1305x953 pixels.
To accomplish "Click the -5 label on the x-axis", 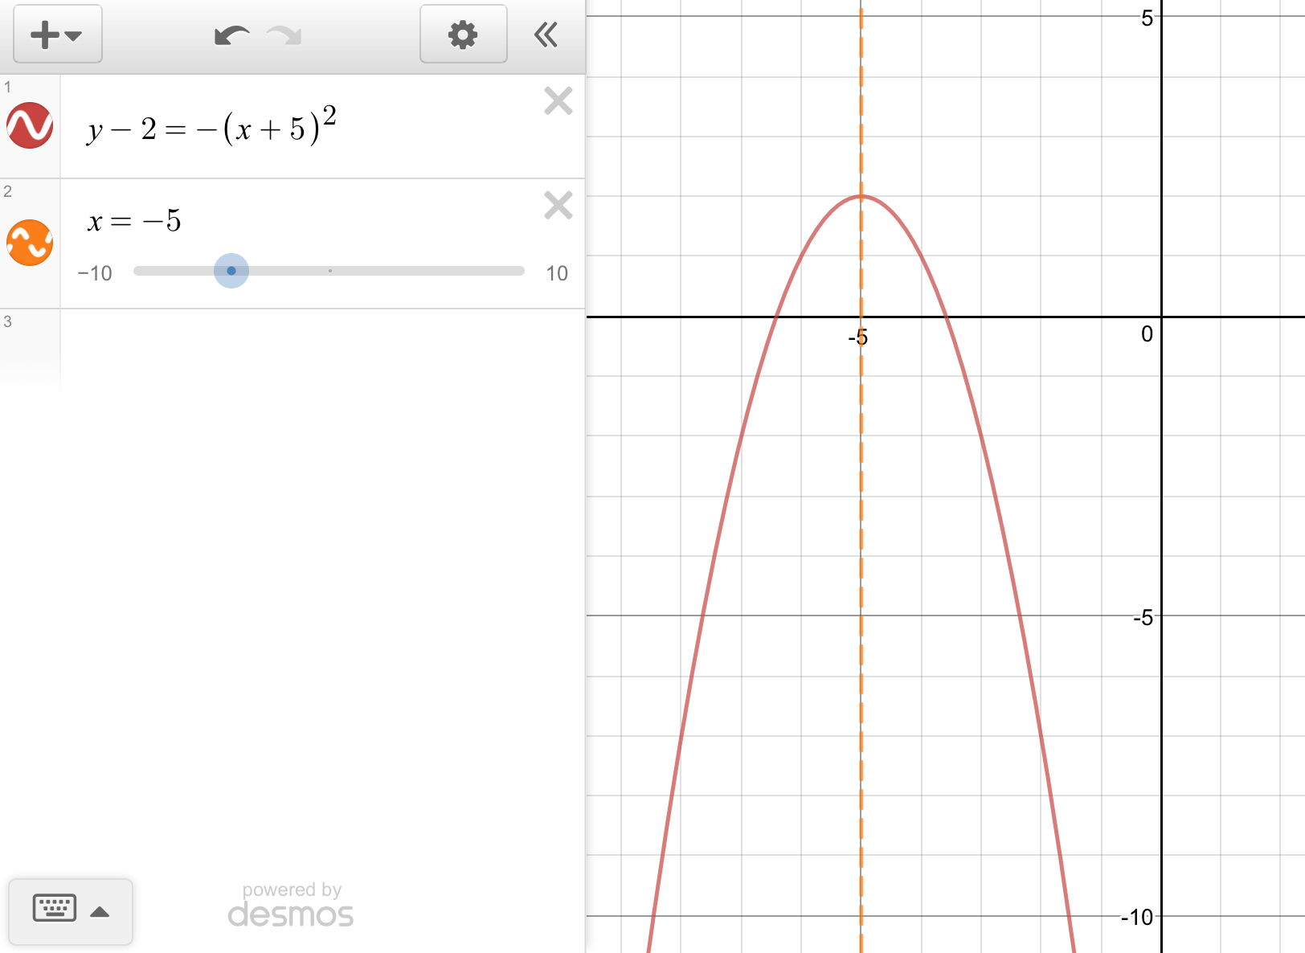I will tap(858, 337).
